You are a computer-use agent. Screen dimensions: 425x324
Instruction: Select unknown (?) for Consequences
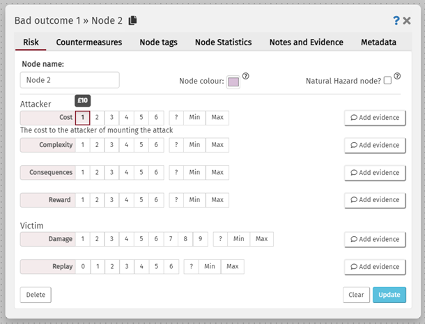coord(176,172)
